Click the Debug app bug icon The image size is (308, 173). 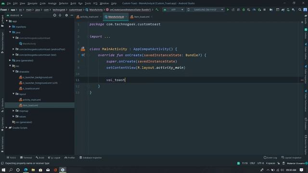click(x=244, y=10)
